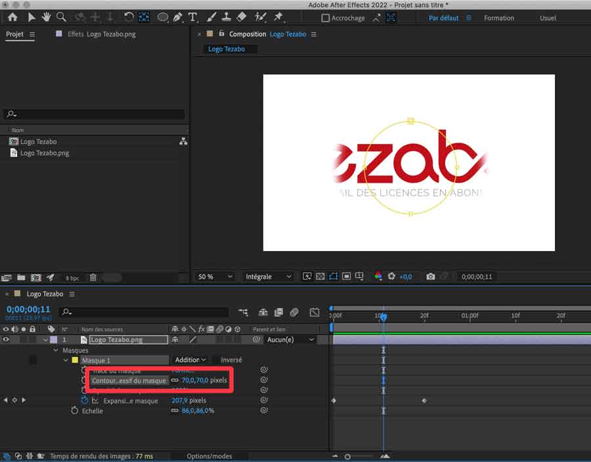The height and width of the screenshot is (462, 591).
Task: Click the Home icon in the toolbar
Action: [x=12, y=17]
